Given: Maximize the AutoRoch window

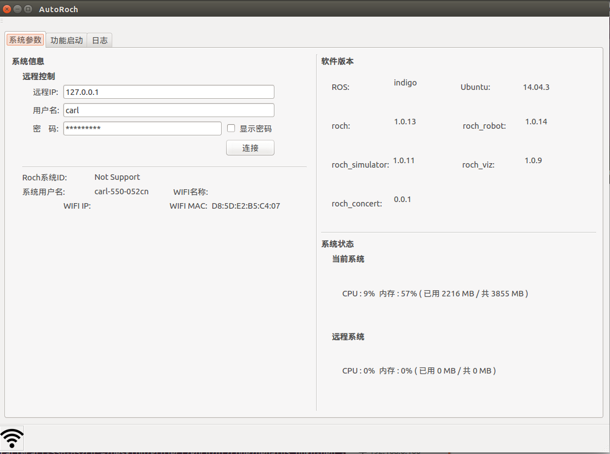Looking at the screenshot, I should click(28, 9).
